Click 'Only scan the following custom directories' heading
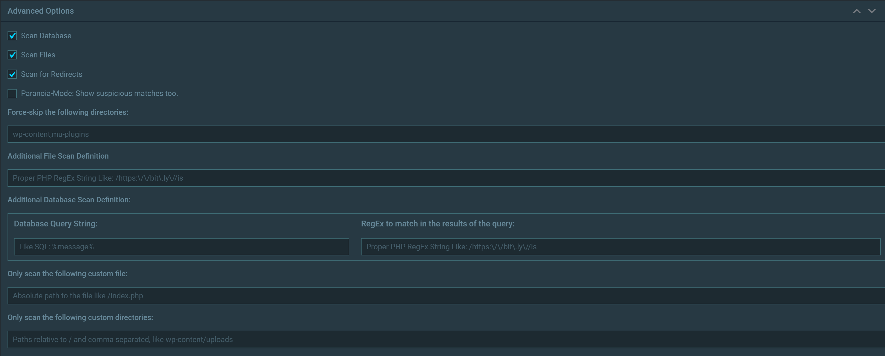Image resolution: width=885 pixels, height=356 pixels. (80, 317)
